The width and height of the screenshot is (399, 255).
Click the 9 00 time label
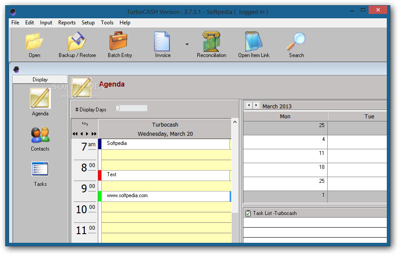coord(88,188)
